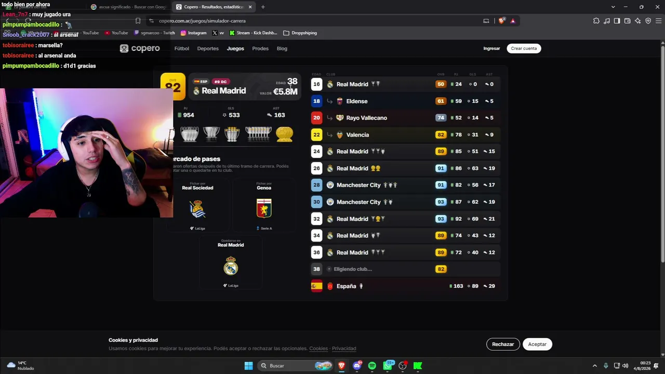The height and width of the screenshot is (374, 665).
Task: Open the Brave VPN shield icon
Action: [648, 21]
